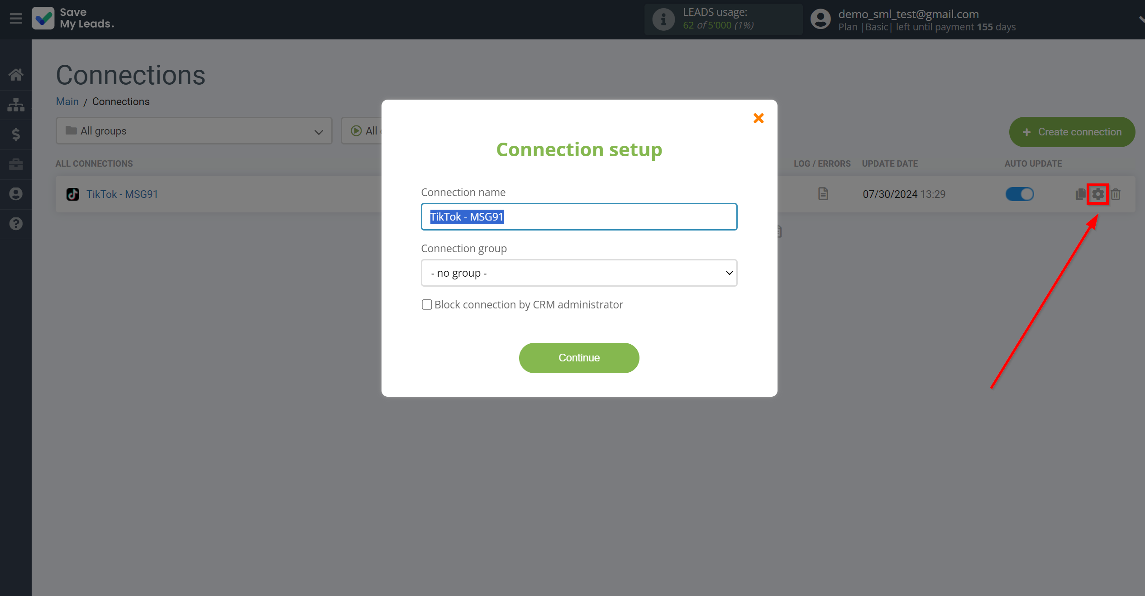
Task: Click the document/log icon under LOG/ERRORS
Action: pos(822,194)
